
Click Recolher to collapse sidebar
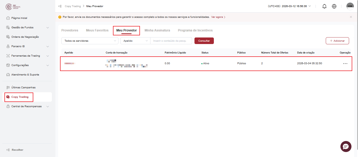[x=18, y=150]
